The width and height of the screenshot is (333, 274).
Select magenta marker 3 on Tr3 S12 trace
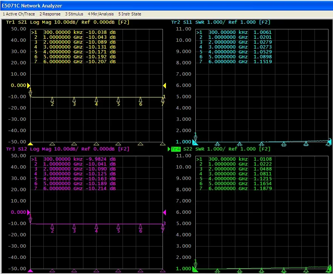pyautogui.click(x=74, y=228)
